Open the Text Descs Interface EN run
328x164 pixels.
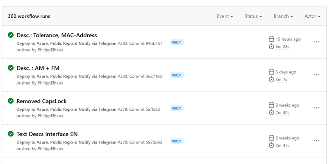click(x=47, y=134)
